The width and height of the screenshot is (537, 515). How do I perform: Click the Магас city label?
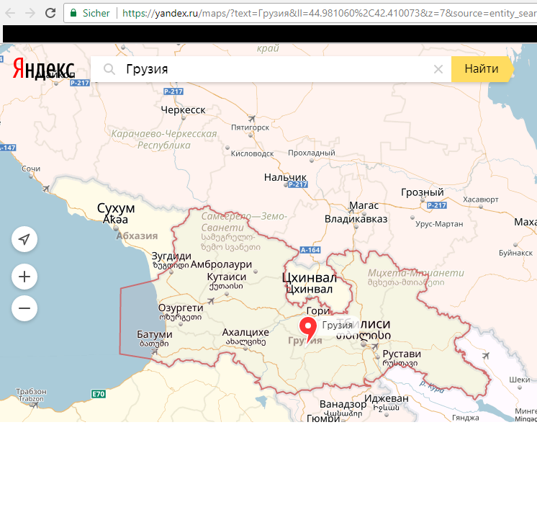tap(364, 205)
